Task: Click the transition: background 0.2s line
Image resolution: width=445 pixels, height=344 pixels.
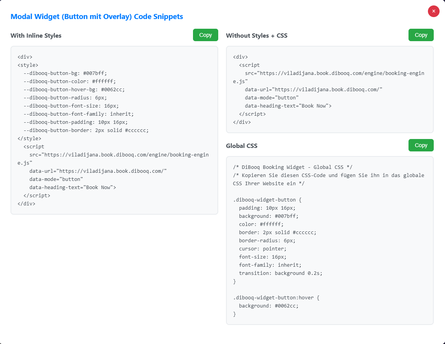Action: [x=281, y=273]
